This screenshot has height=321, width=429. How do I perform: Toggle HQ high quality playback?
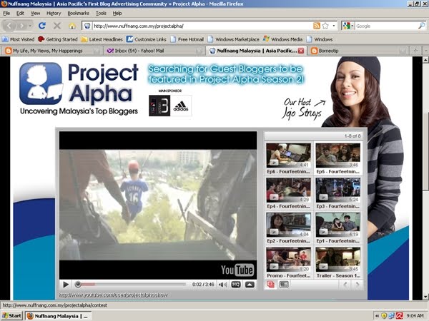236,285
